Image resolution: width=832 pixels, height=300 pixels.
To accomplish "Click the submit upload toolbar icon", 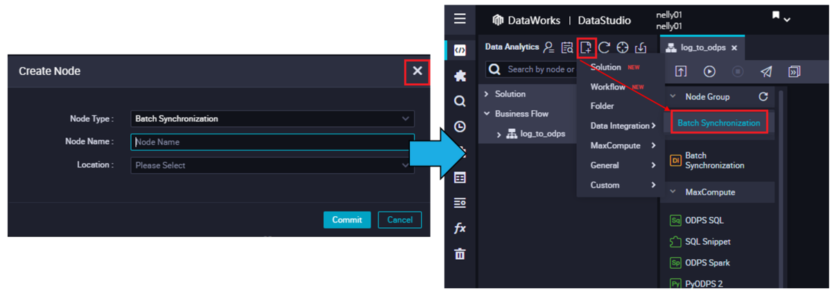I will [681, 71].
